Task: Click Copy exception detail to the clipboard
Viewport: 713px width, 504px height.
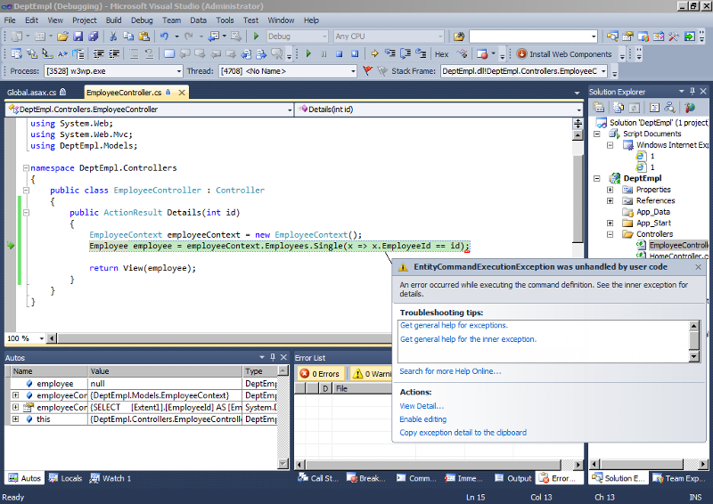Action: pos(463,433)
